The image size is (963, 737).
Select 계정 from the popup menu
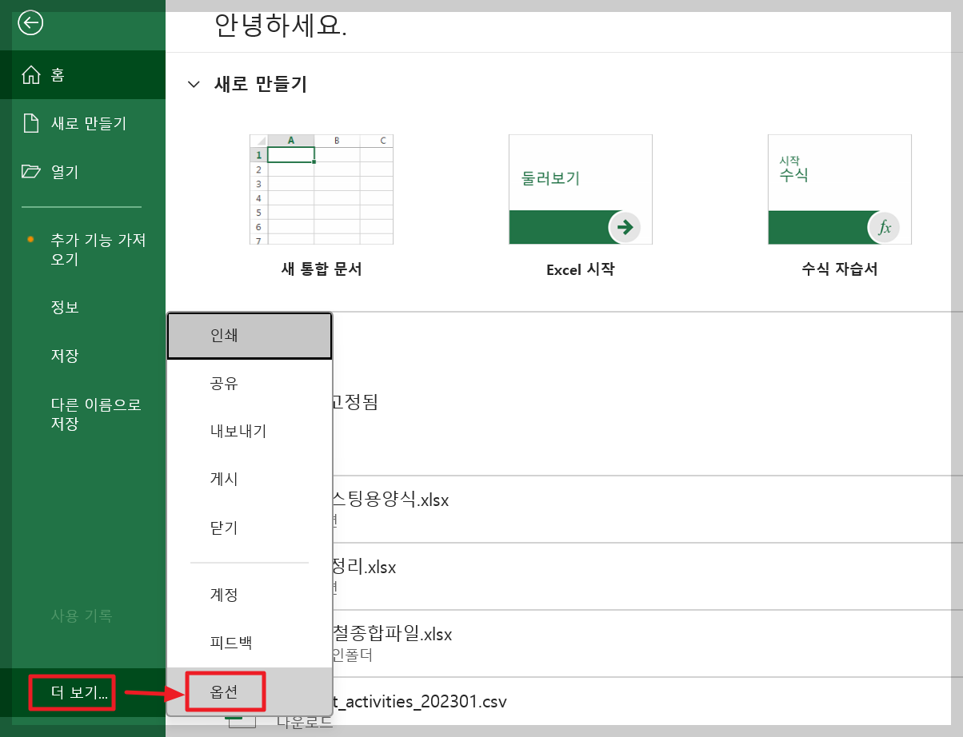(249, 594)
